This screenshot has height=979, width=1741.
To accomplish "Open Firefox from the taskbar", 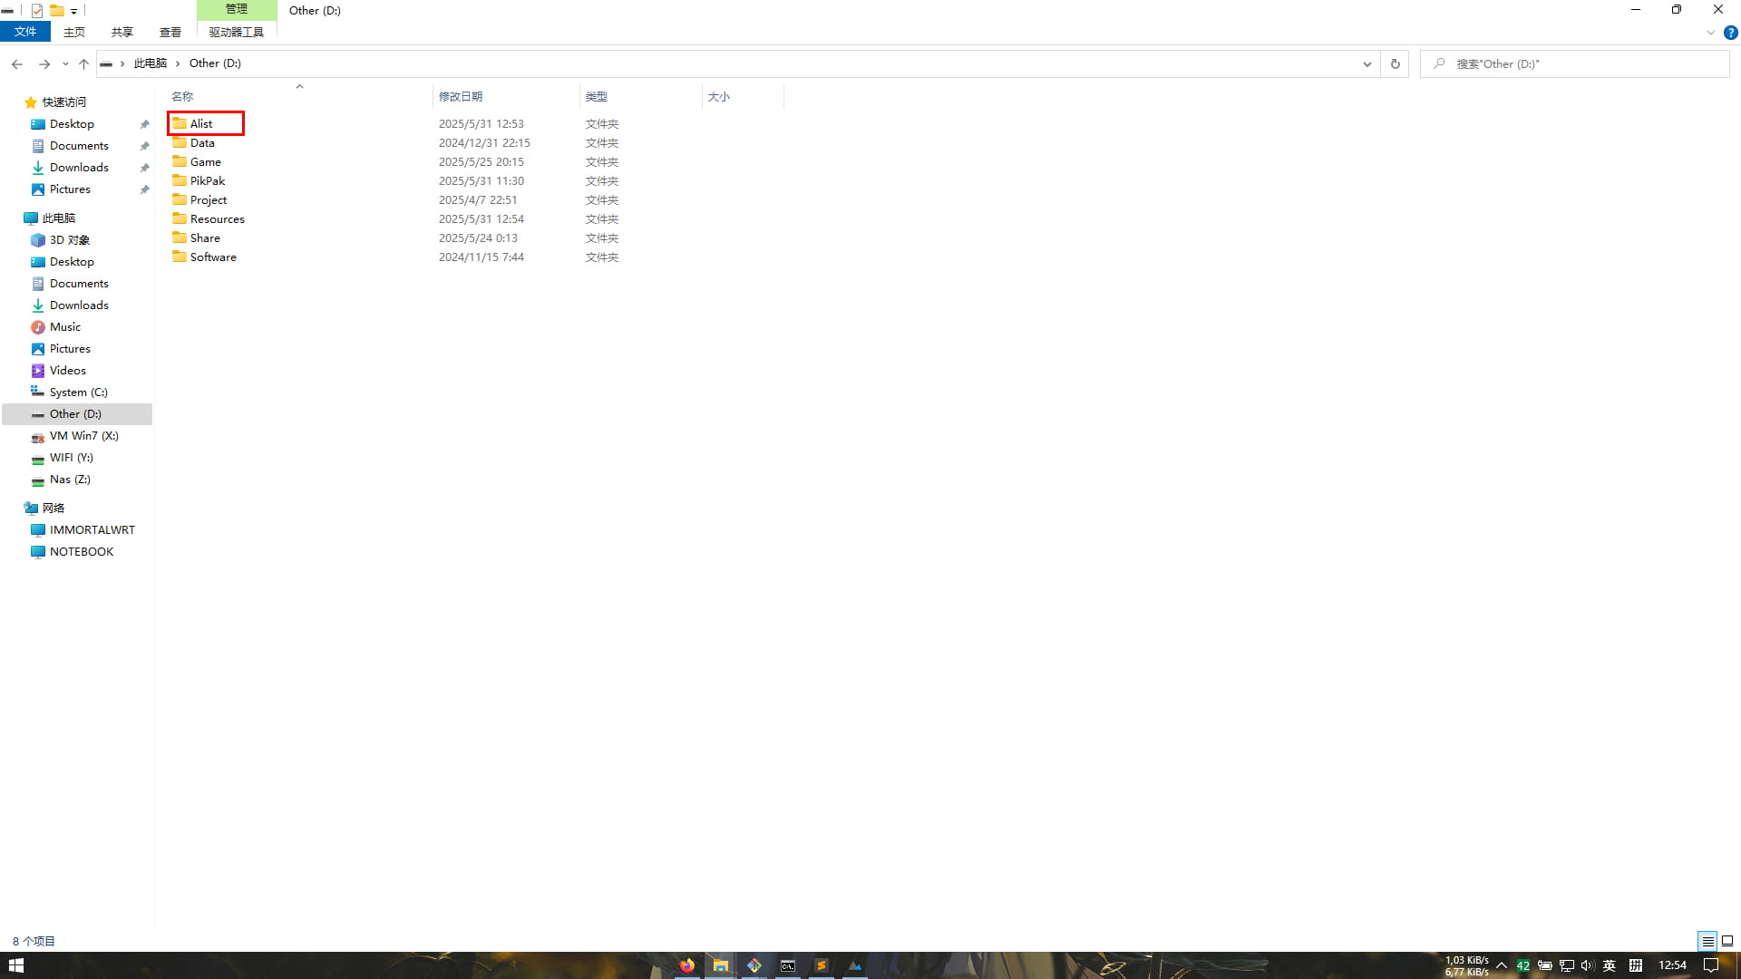I will coord(687,965).
